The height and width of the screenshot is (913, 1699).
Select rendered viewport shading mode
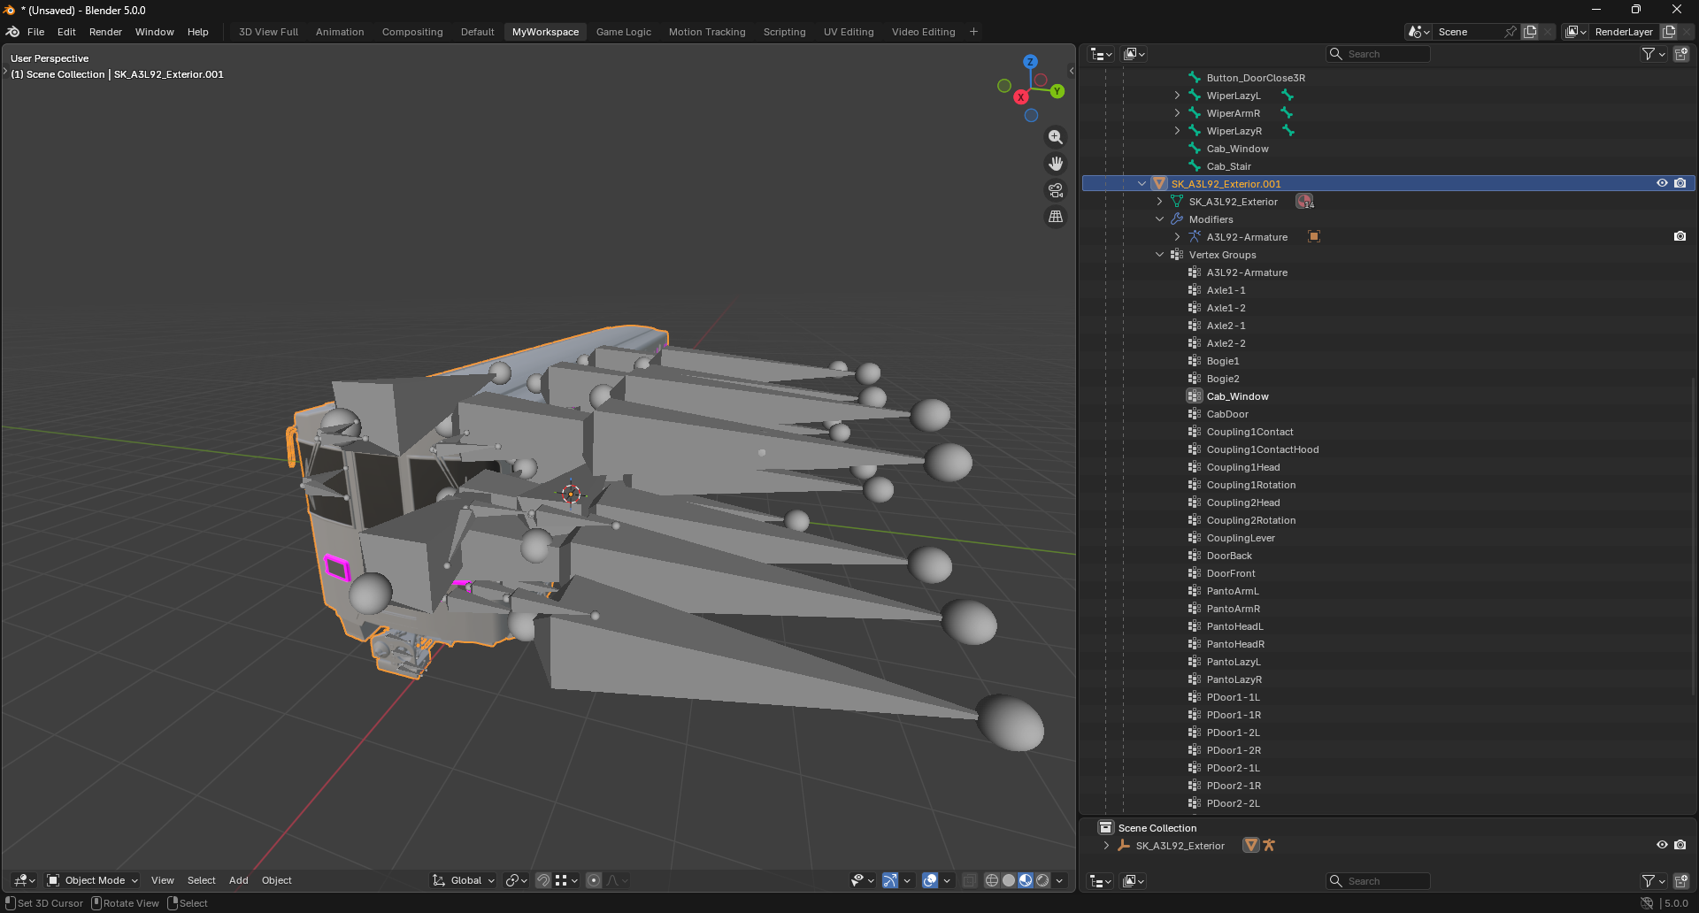[x=1042, y=880]
